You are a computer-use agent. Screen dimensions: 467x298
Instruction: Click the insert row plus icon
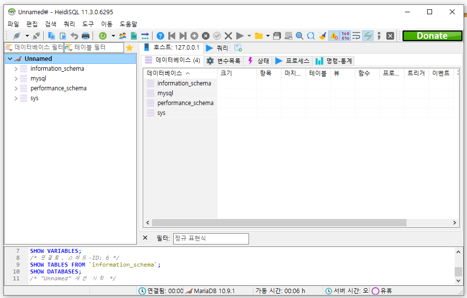(194, 36)
